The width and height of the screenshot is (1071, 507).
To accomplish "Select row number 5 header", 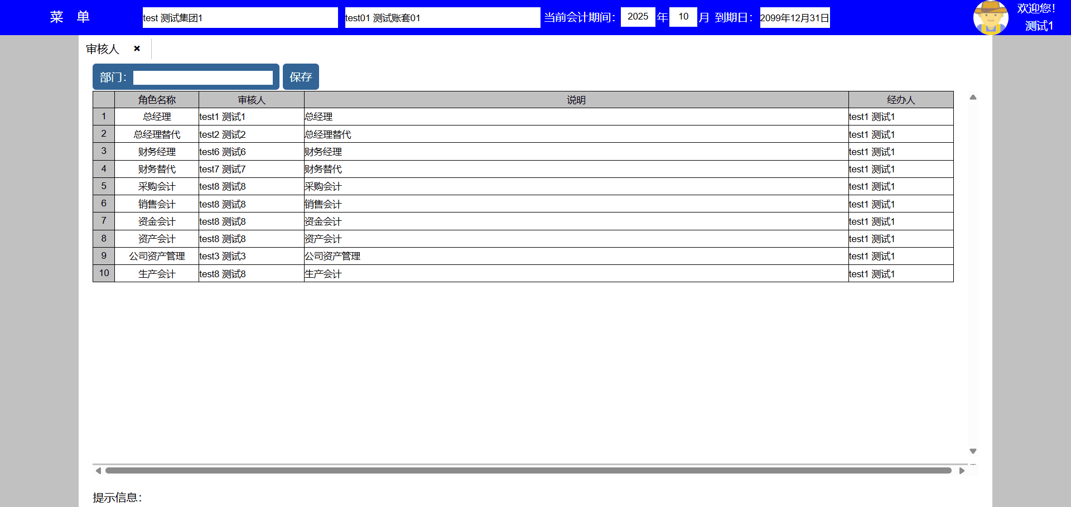I will point(104,186).
